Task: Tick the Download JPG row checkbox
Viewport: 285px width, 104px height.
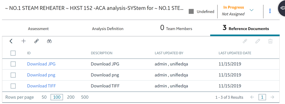Action: (x=13, y=64)
